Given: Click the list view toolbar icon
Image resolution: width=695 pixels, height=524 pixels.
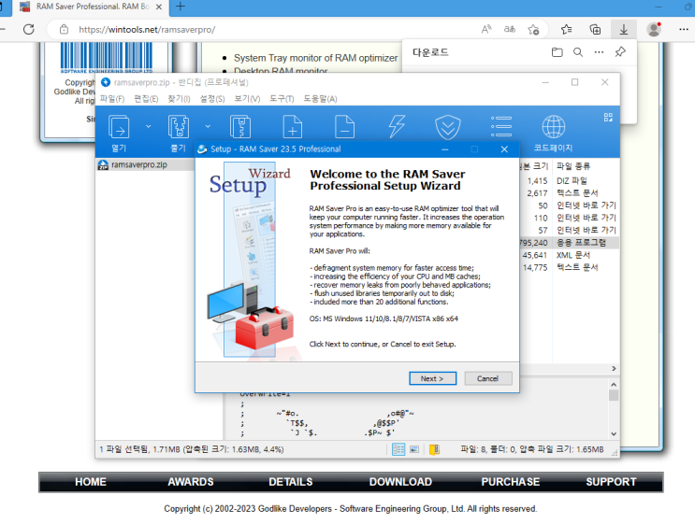Looking at the screenshot, I should click(500, 127).
